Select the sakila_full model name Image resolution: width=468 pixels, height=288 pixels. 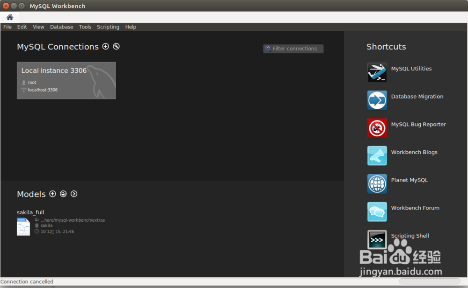(30, 212)
